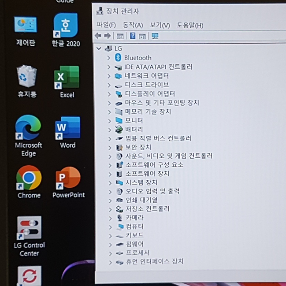Select the 배터리 icon in the tree
This screenshot has height=286, width=286.
(x=119, y=130)
